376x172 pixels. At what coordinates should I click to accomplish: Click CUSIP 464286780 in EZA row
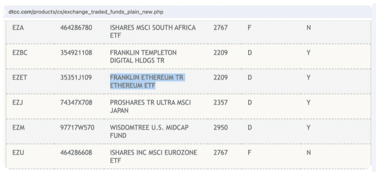coord(76,28)
